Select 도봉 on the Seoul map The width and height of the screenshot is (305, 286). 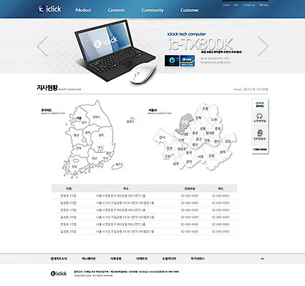click(x=205, y=109)
